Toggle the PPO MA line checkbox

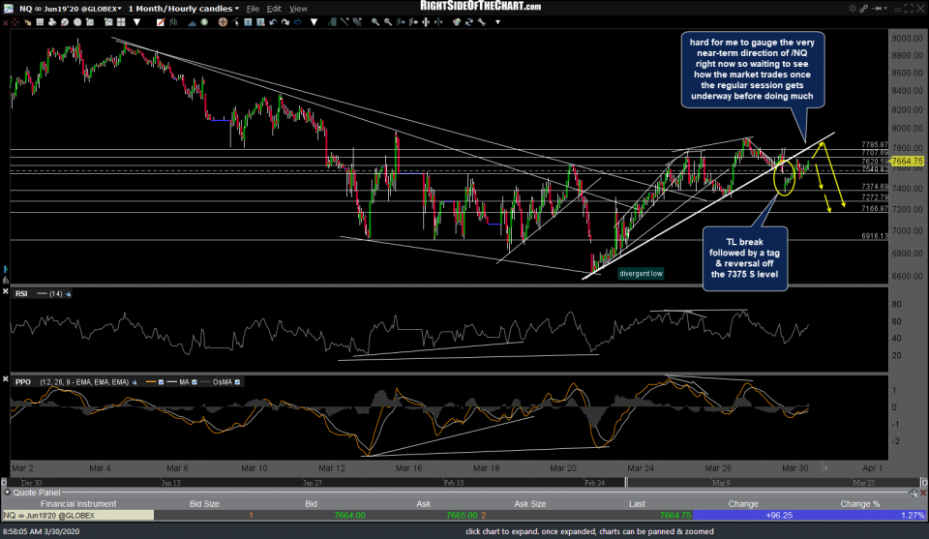(194, 382)
